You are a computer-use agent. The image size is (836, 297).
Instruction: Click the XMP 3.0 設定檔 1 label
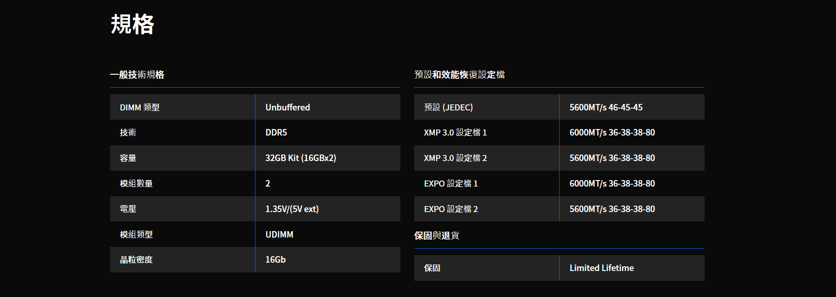coord(455,133)
